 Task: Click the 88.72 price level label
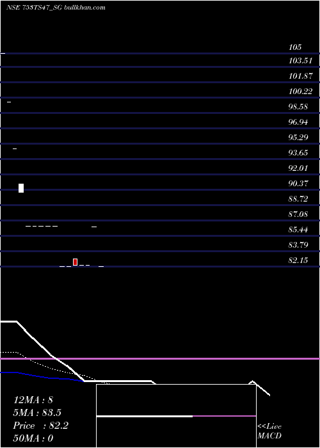298,199
